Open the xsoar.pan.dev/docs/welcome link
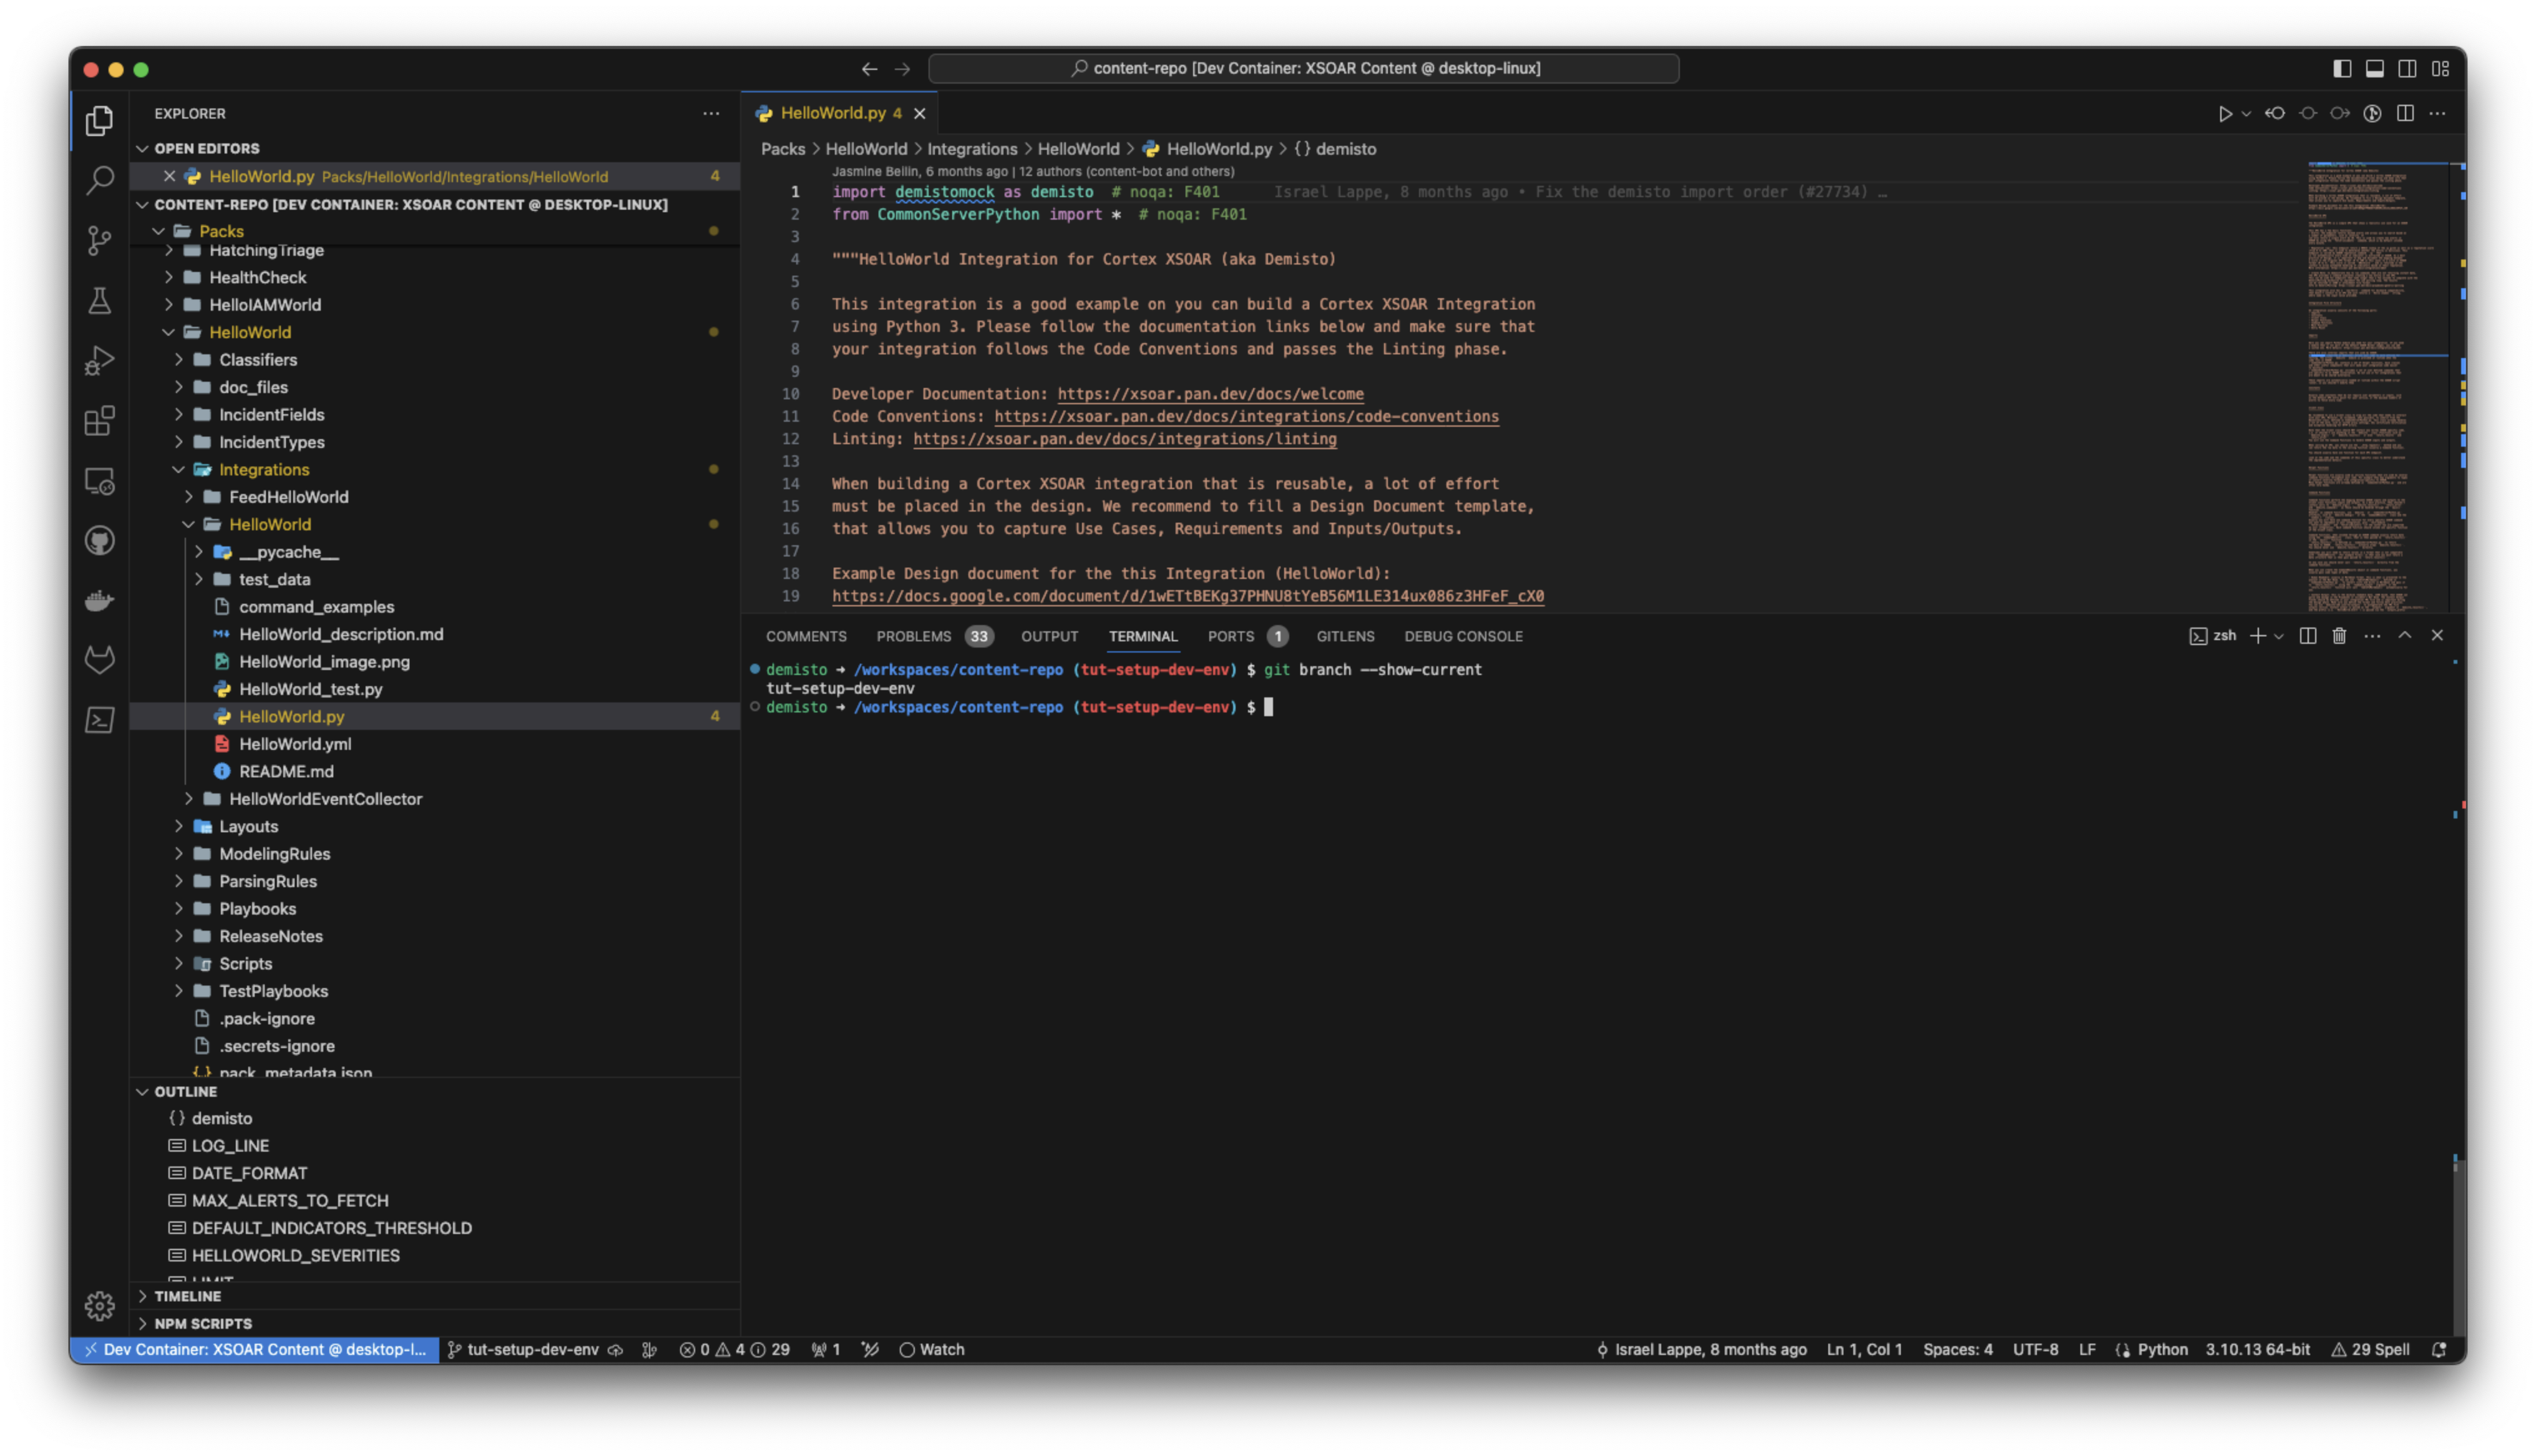The image size is (2536, 1456). point(1210,394)
